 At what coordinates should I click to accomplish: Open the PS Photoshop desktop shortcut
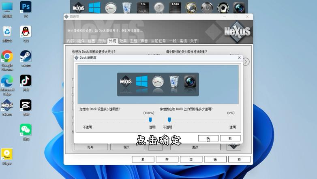(x=26, y=9)
